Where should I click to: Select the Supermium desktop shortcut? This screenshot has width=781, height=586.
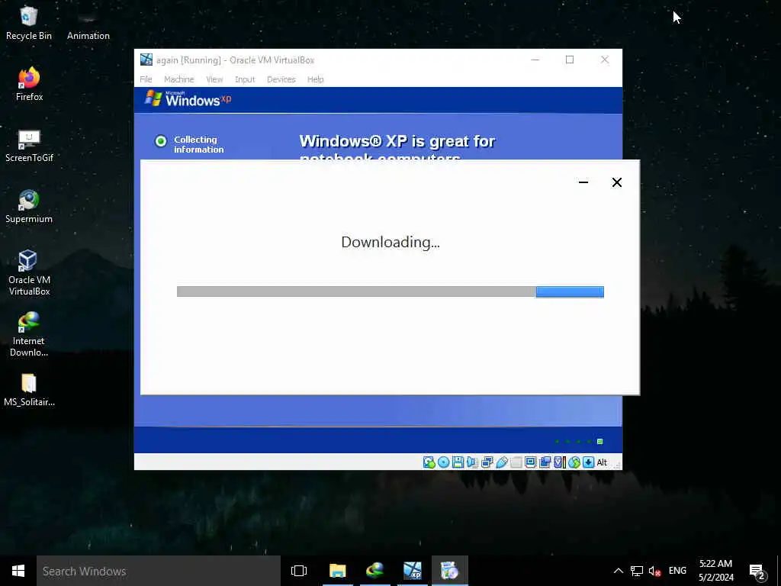tap(29, 207)
